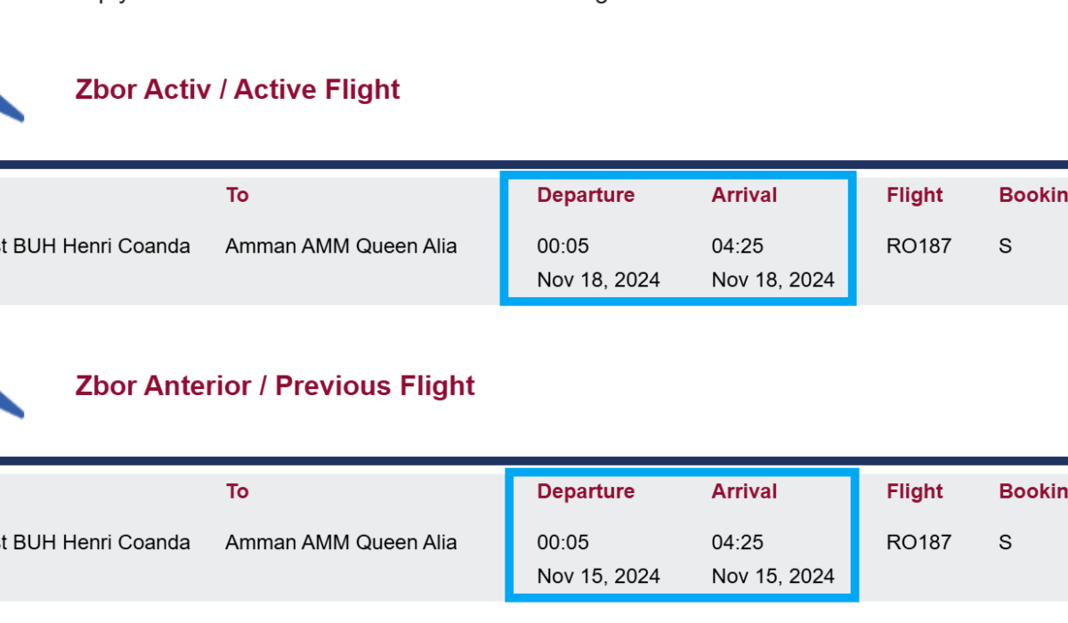Click arrival time 04:25 in Active Flight

pyautogui.click(x=737, y=247)
